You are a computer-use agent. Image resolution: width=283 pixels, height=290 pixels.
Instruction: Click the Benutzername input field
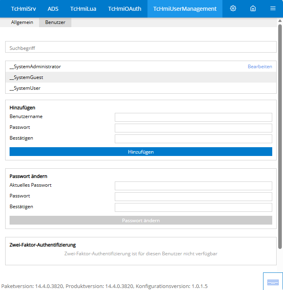193,117
